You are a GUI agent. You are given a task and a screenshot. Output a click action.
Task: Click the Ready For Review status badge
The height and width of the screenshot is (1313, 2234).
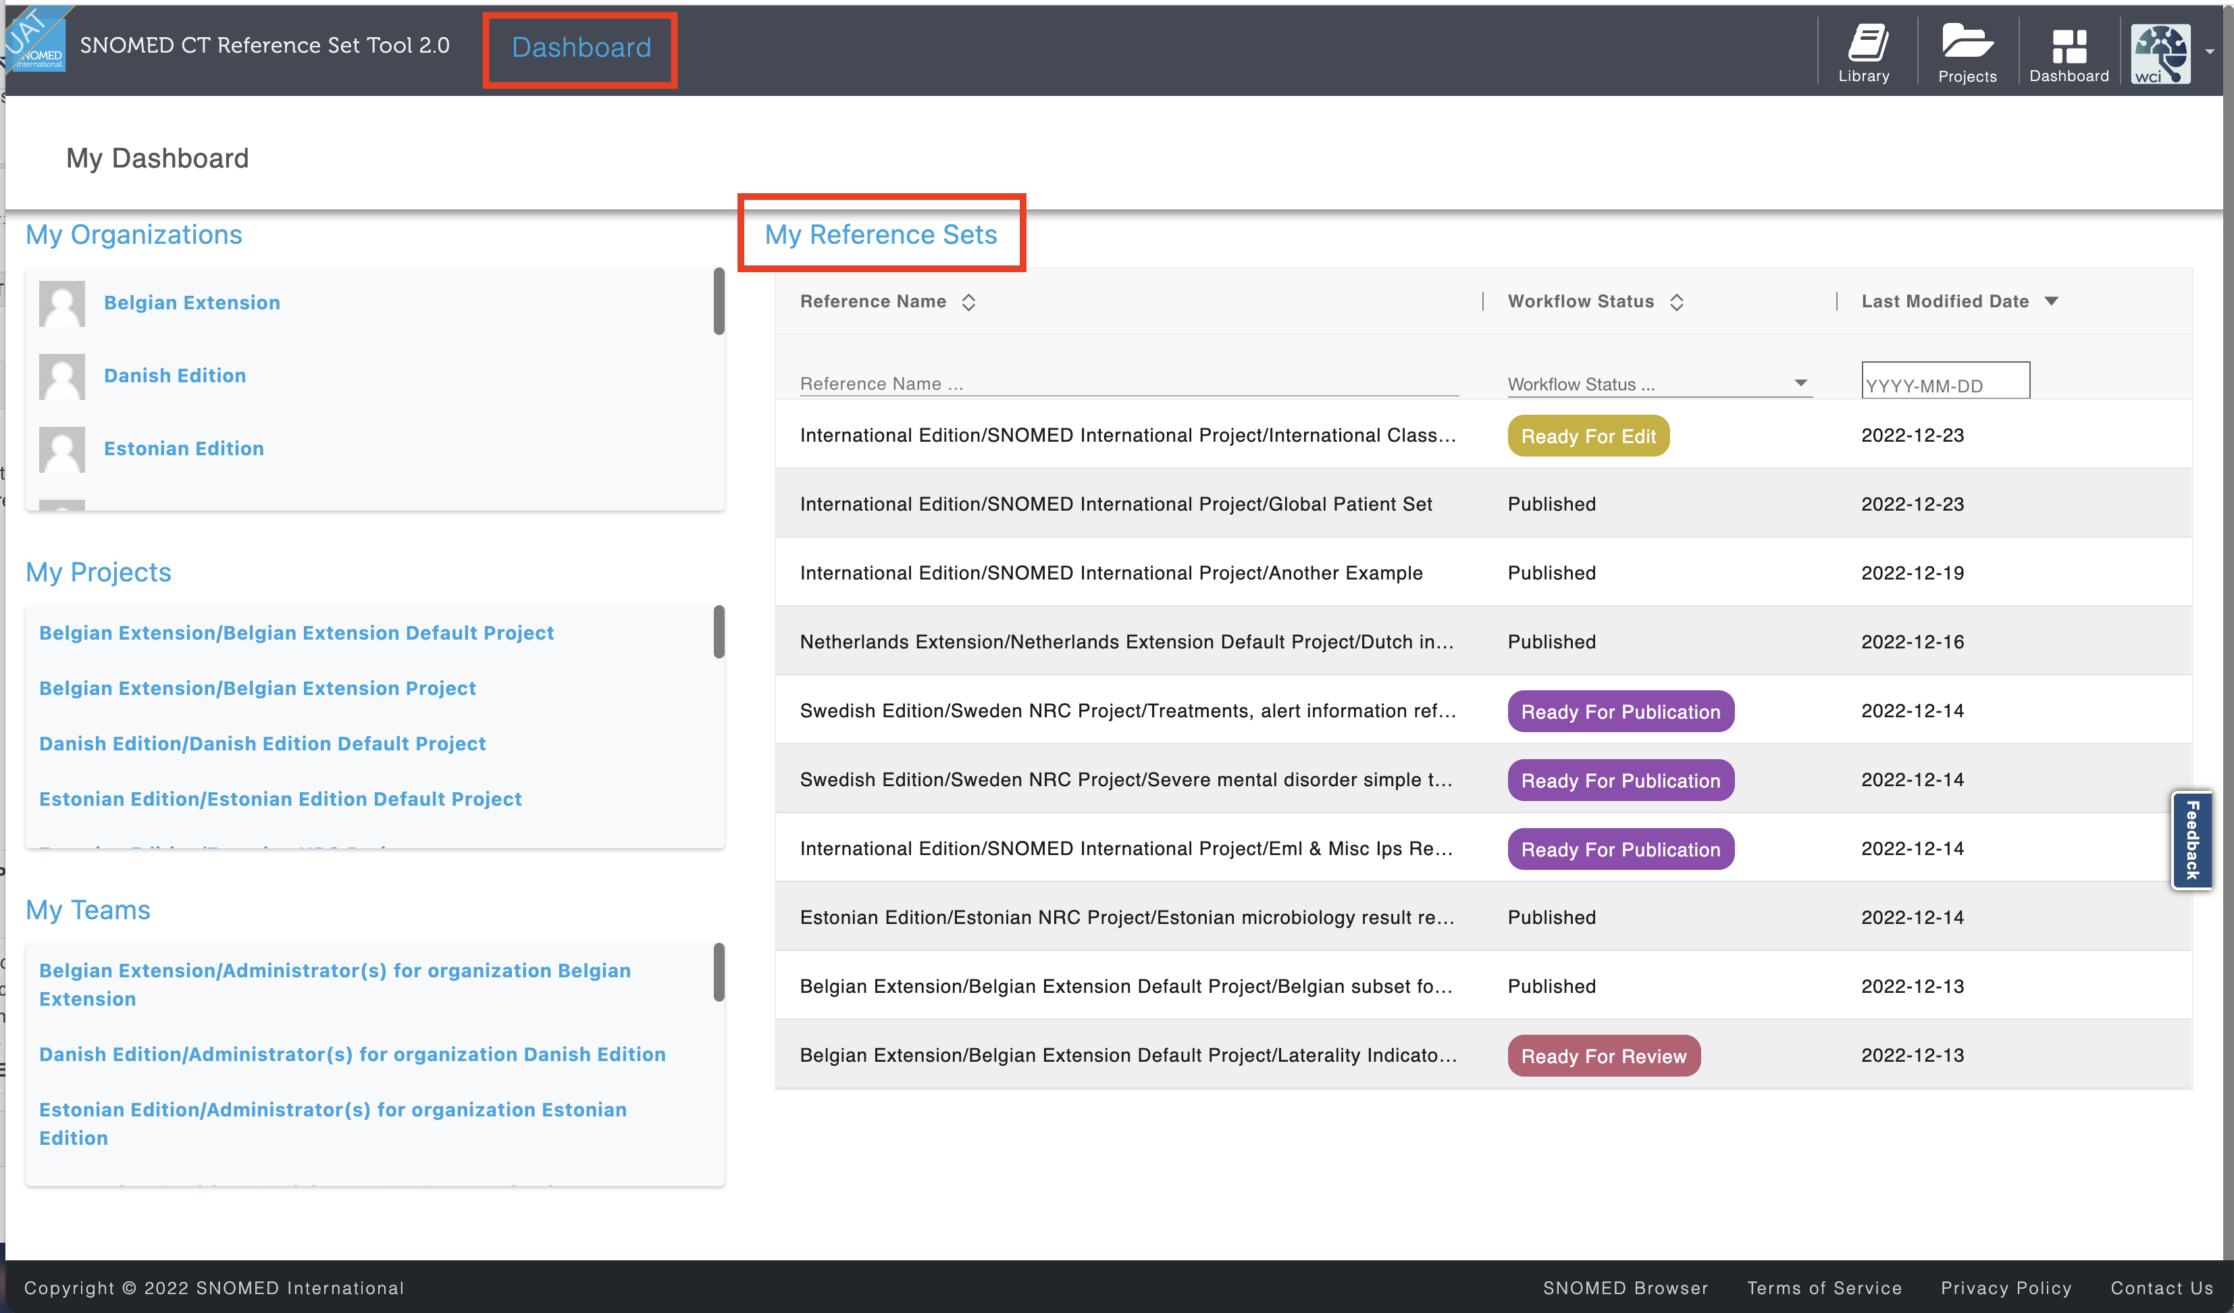[x=1605, y=1056]
